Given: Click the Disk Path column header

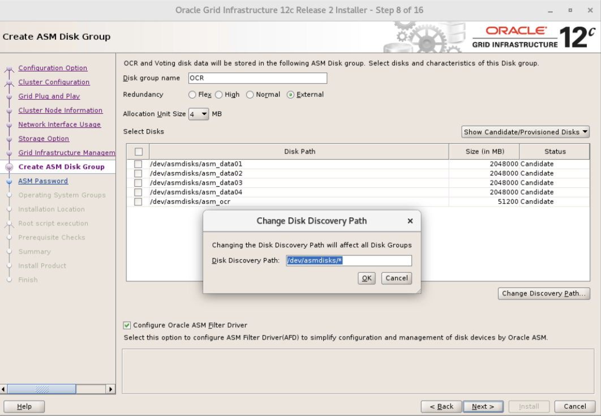Looking at the screenshot, I should coord(299,152).
